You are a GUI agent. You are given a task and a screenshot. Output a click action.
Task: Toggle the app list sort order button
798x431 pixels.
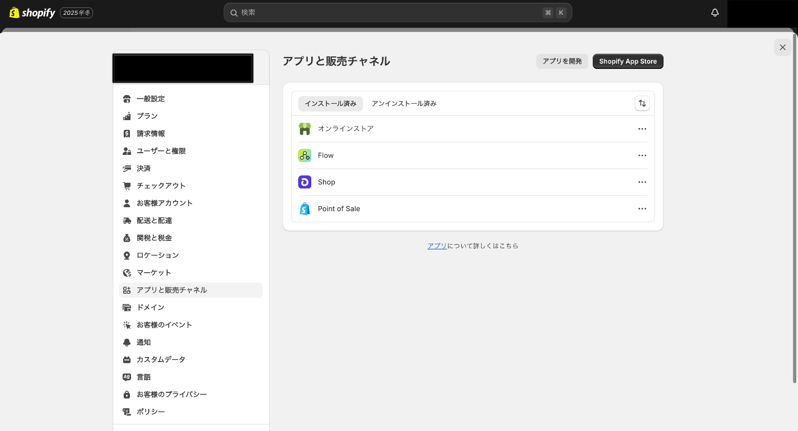(x=642, y=103)
